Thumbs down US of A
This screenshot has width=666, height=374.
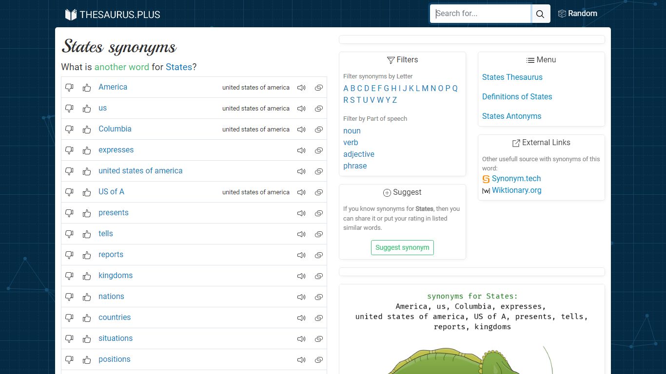point(69,192)
